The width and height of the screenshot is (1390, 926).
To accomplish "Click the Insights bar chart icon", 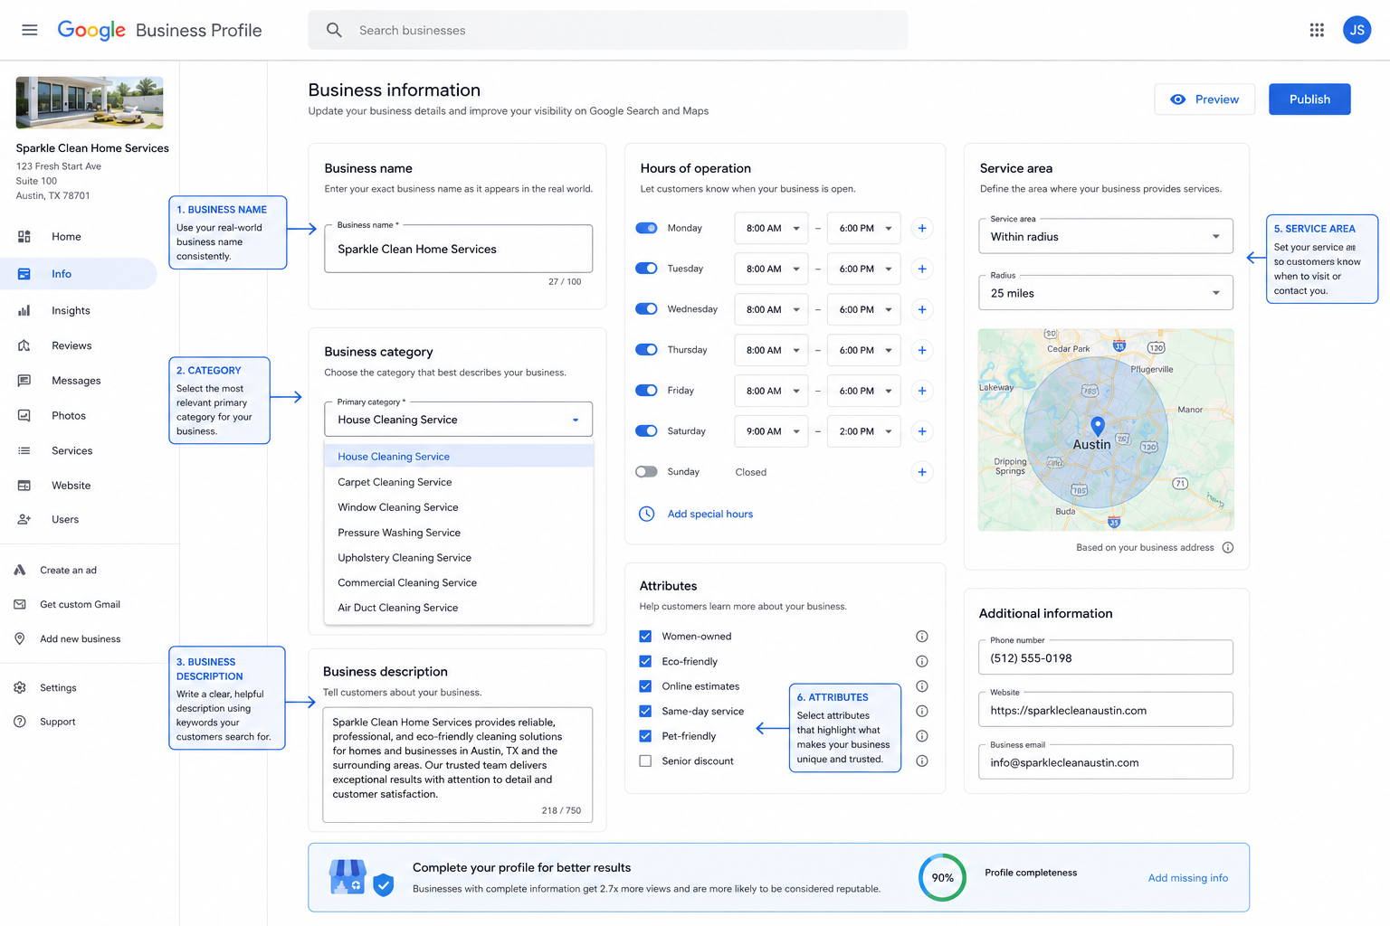I will [x=24, y=310].
